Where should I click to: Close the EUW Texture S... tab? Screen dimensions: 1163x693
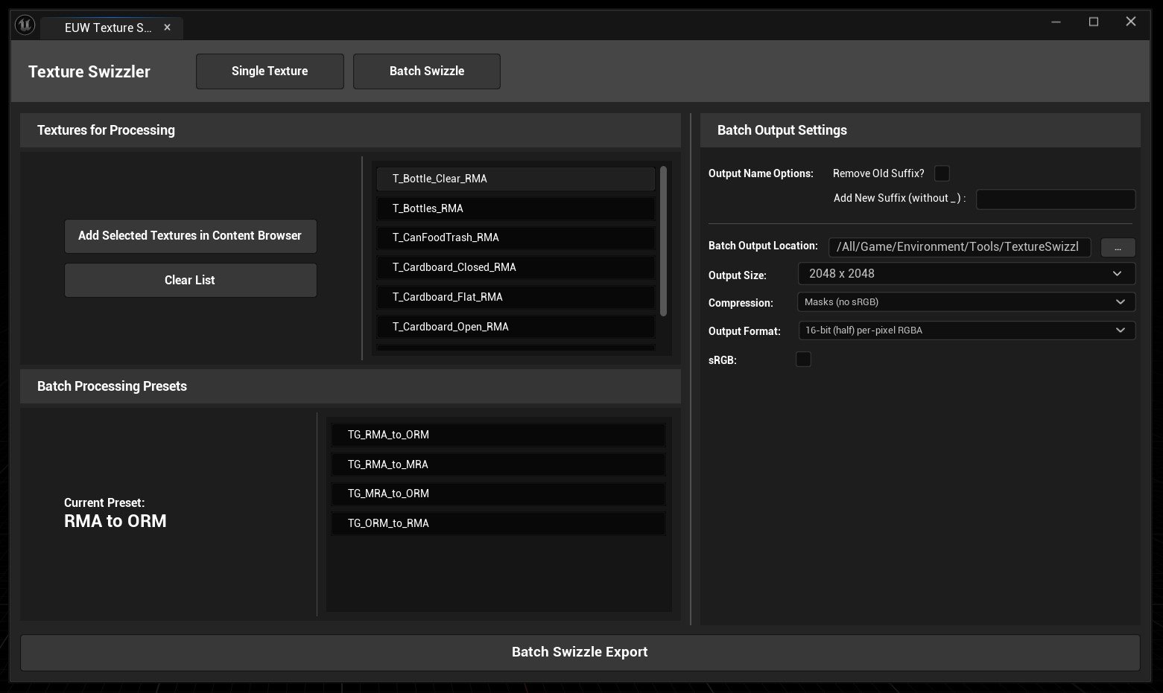point(167,28)
